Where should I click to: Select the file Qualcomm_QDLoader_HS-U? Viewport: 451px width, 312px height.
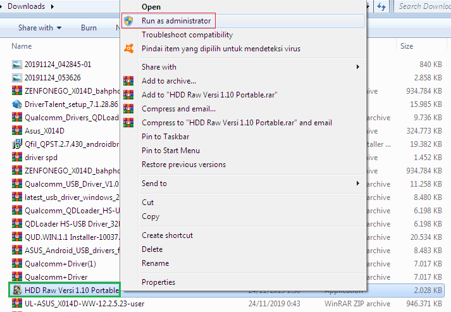coord(72,211)
